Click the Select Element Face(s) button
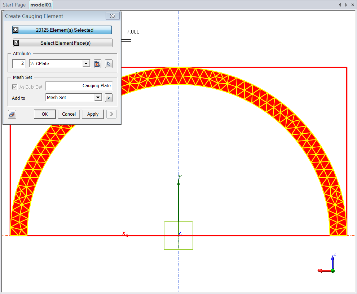Viewport: 357px width, 294px height. pyautogui.click(x=63, y=43)
